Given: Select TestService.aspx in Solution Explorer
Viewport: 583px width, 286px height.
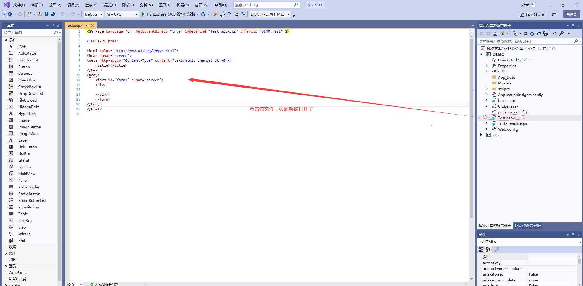Looking at the screenshot, I should 512,123.
